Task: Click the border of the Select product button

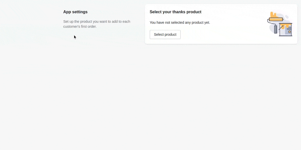Action: [x=165, y=30]
